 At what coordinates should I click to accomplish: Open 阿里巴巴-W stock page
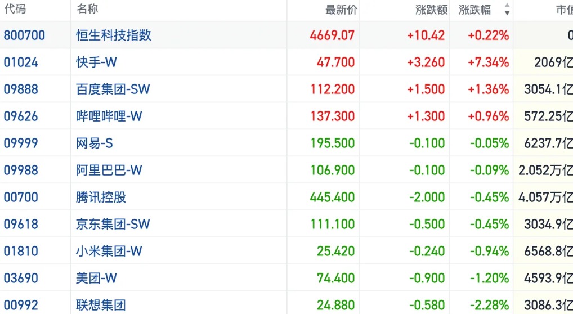click(x=109, y=170)
